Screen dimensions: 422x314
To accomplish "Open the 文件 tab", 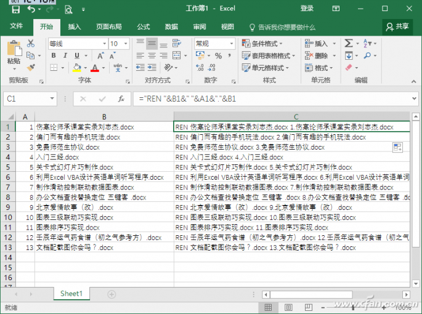I will click(17, 26).
